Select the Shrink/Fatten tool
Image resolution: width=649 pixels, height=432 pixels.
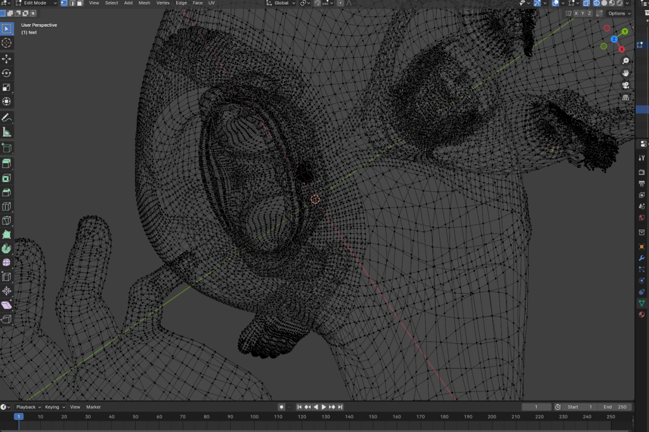point(6,291)
